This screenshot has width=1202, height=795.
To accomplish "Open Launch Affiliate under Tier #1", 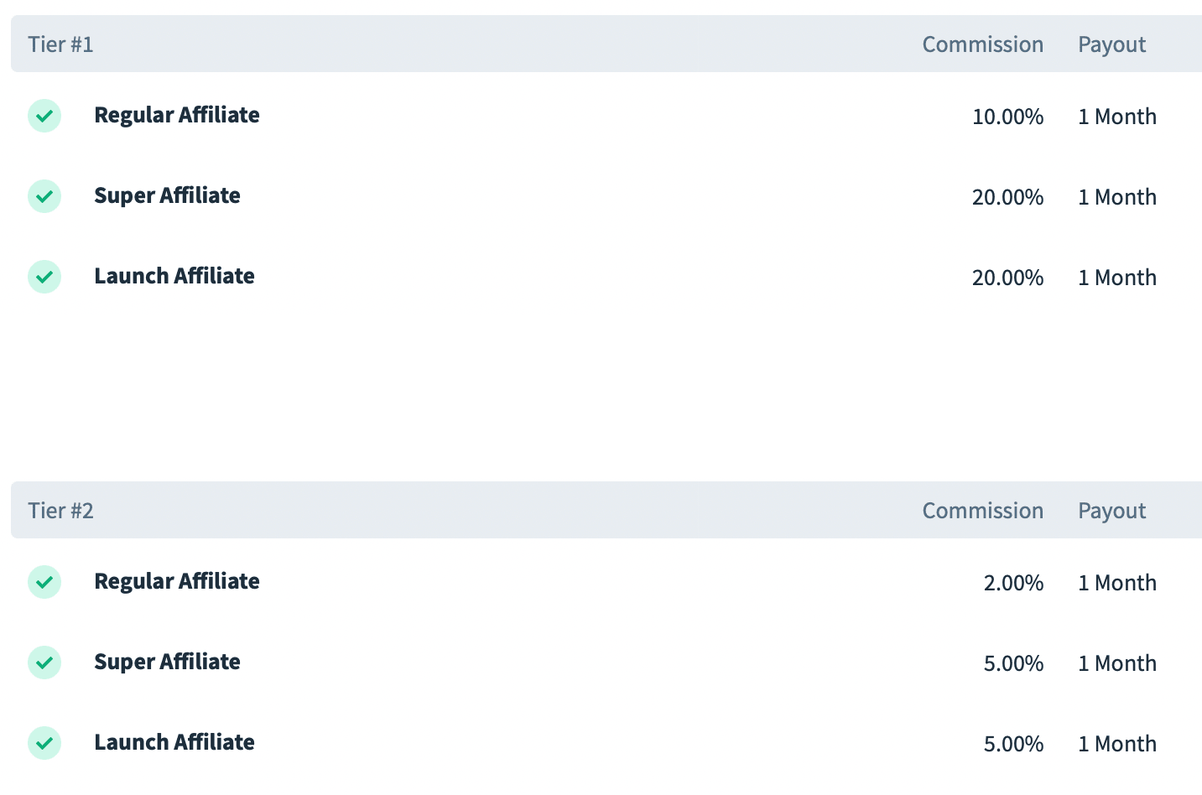I will [x=174, y=276].
